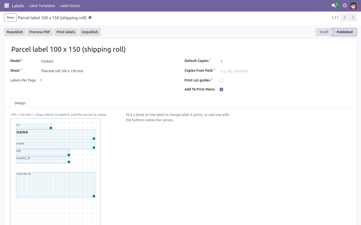Go to the next record arrow

(353, 18)
